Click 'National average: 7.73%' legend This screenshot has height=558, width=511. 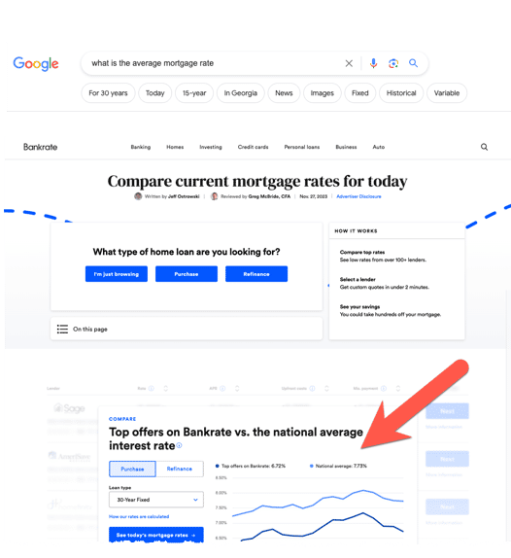click(x=338, y=466)
